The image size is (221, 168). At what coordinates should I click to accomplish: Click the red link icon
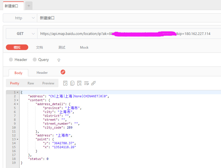(x=63, y=72)
